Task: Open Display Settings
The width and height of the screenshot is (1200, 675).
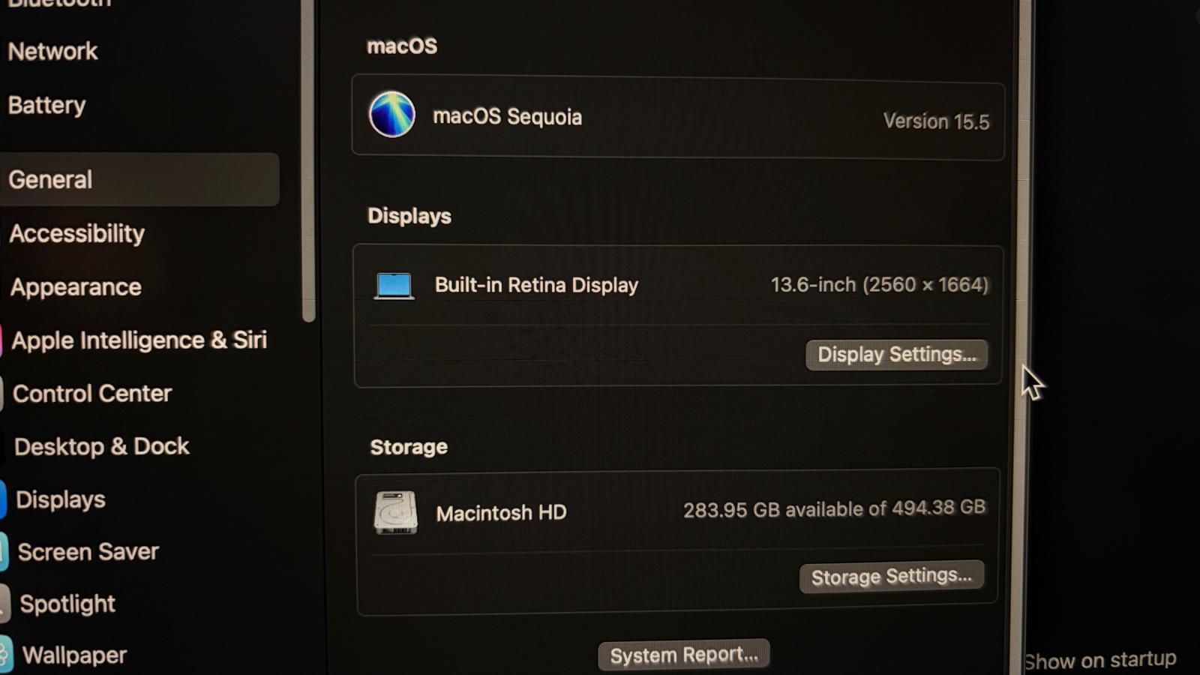Action: pos(896,354)
